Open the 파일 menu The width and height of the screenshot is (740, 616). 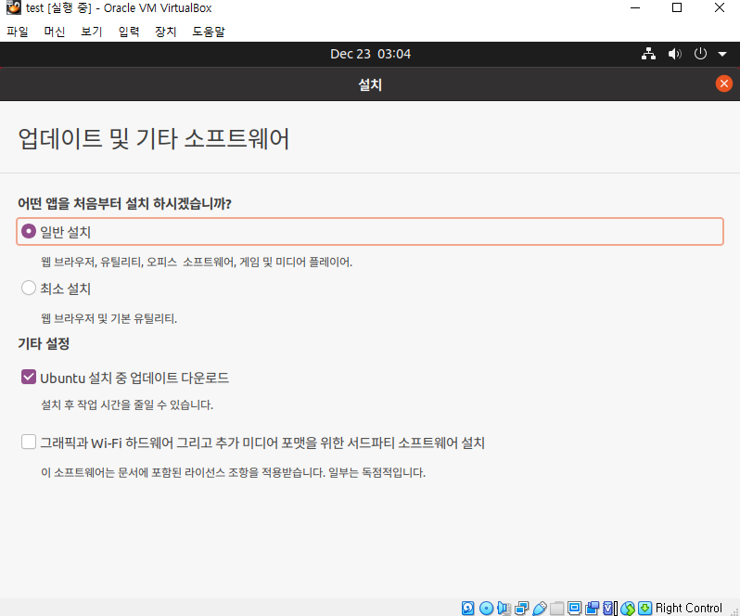tap(18, 32)
